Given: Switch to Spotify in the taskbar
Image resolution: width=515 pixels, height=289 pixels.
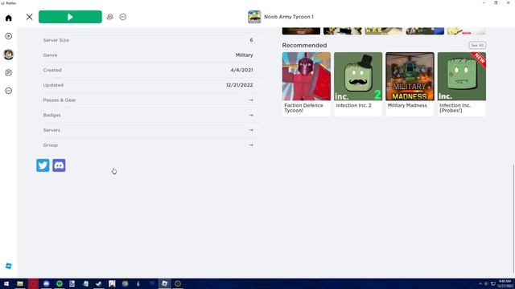Looking at the screenshot, I should tap(60, 283).
